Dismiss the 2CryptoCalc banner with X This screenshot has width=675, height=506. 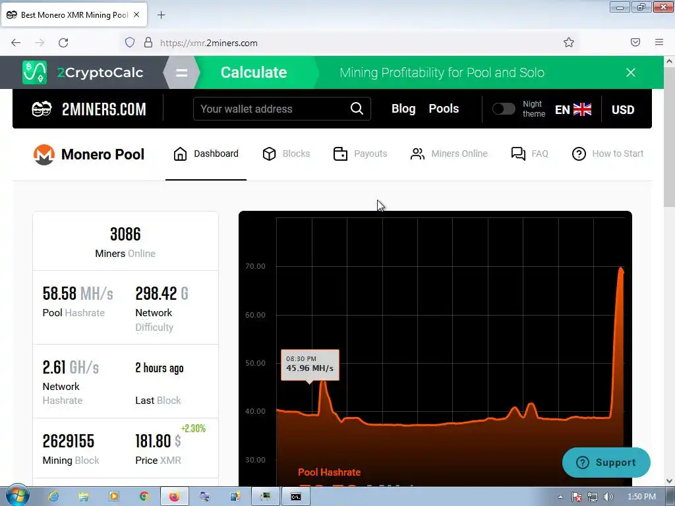click(631, 72)
